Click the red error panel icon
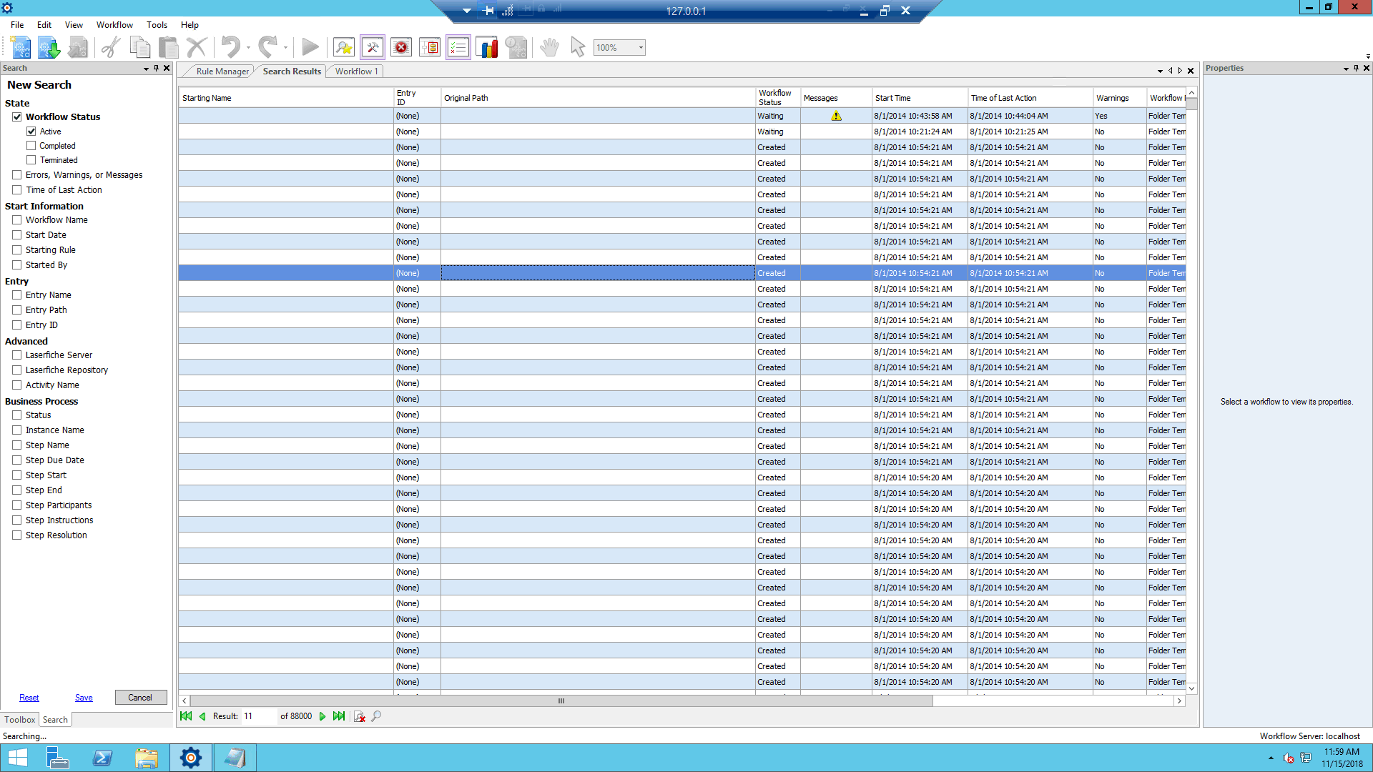 [x=401, y=48]
